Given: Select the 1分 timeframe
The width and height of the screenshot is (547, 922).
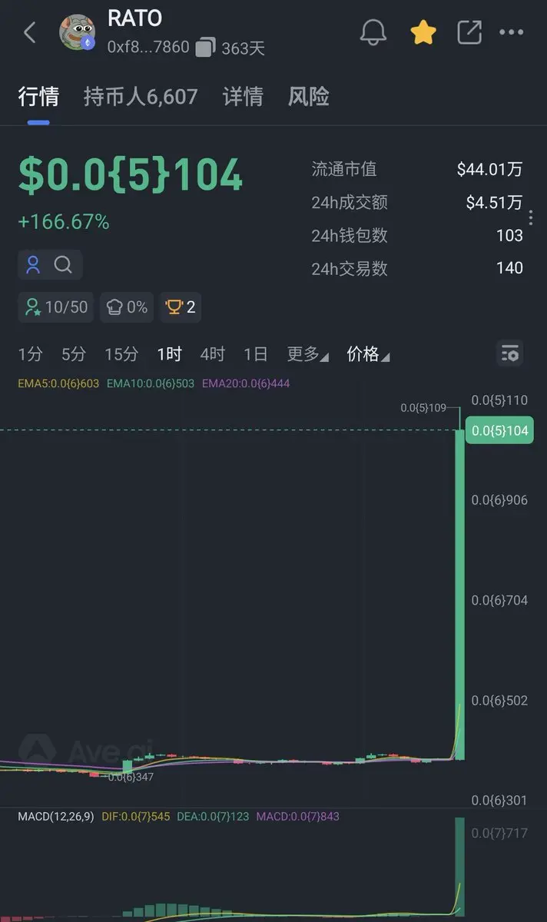Looking at the screenshot, I should (x=31, y=354).
